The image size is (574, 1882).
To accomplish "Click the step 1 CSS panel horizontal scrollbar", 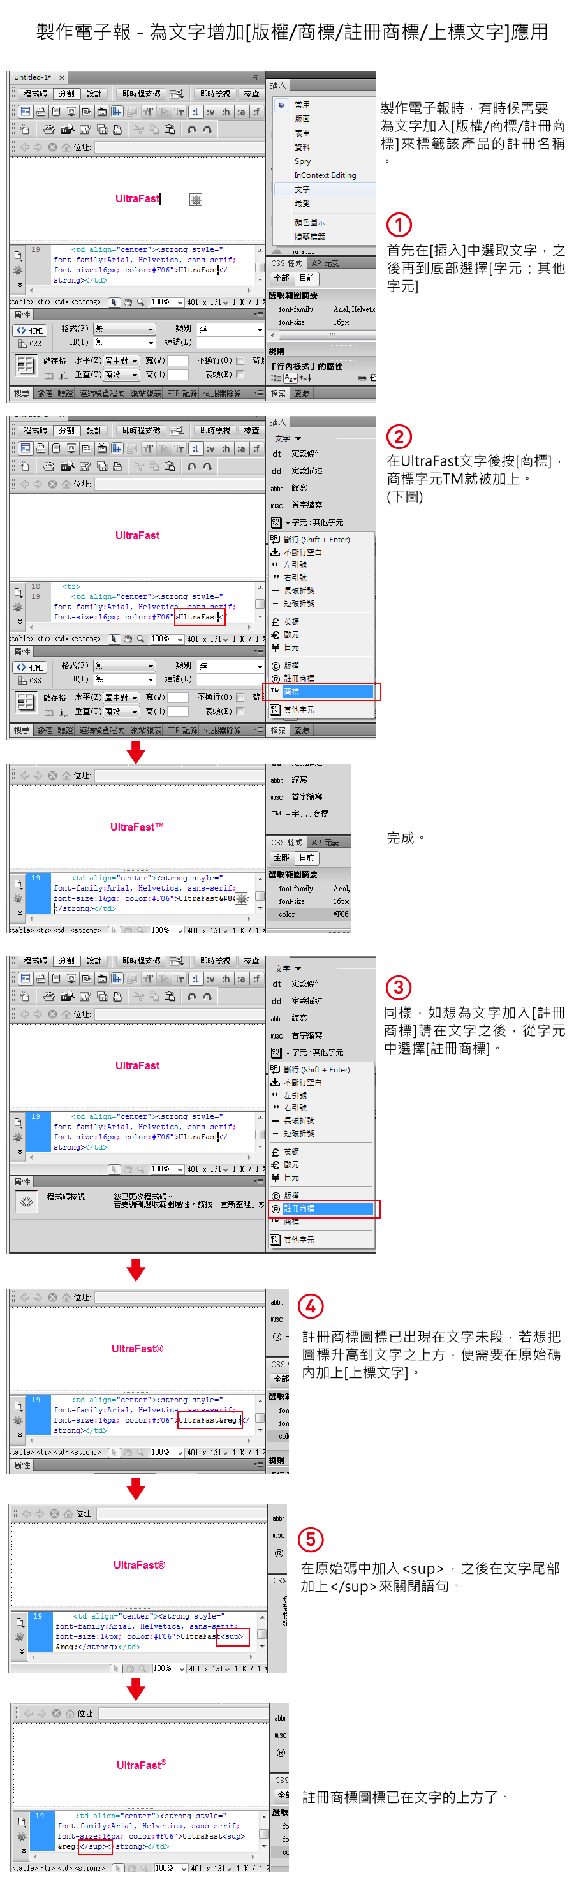I will coord(322,336).
